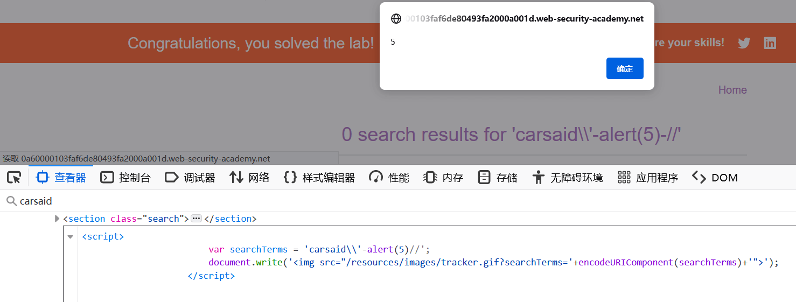Viewport: 796px width, 302px height.
Task: Open the Memory (内存) panel
Action: click(x=443, y=177)
